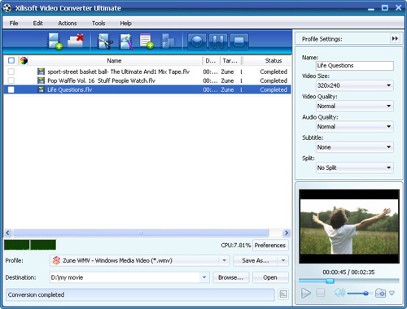Open the Destination path dropdown arrow
Screen dimensions: 407x309
coord(204,277)
